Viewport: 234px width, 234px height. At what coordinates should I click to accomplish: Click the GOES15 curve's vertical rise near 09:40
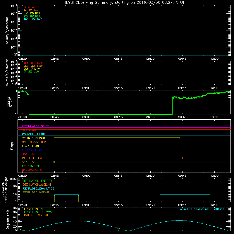coord(172,106)
